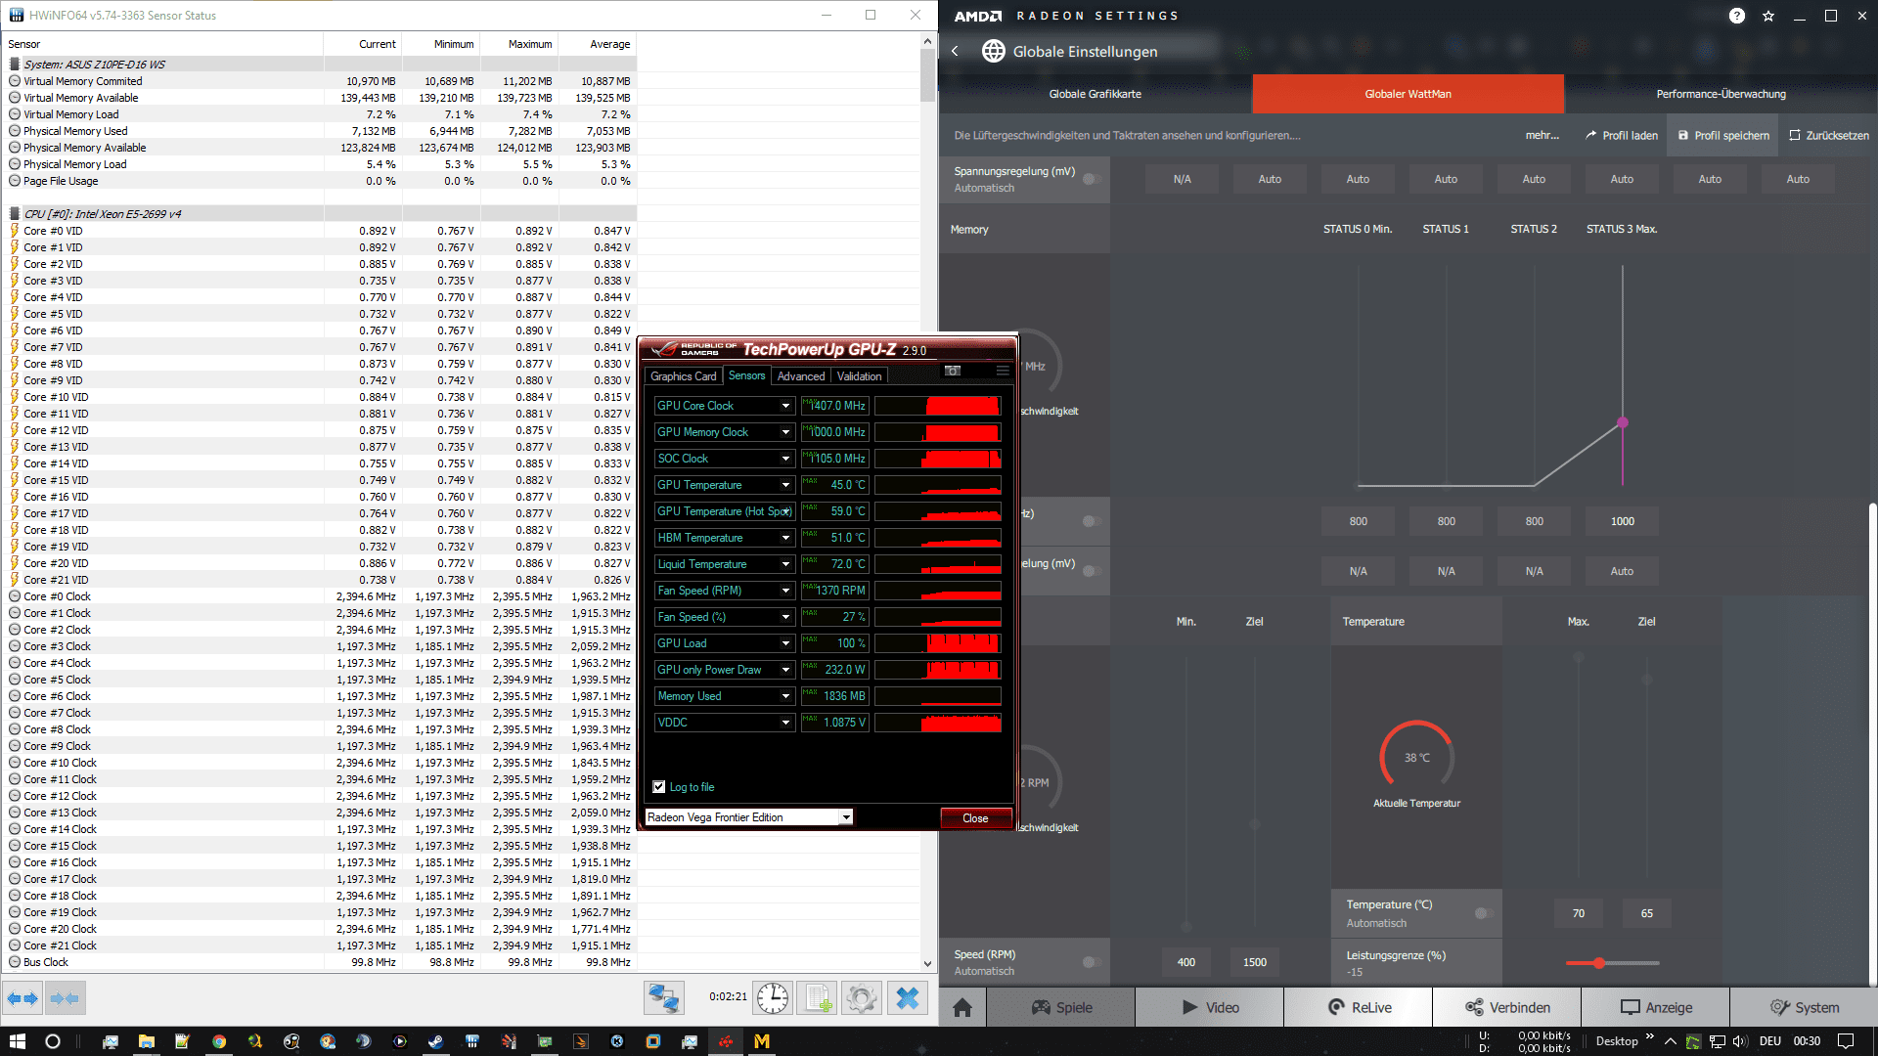Toggle Temperature (°C) automatic switch
The height and width of the screenshot is (1056, 1878).
(x=1484, y=913)
